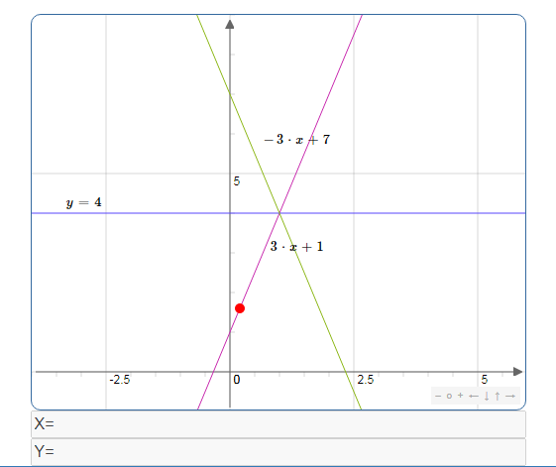Zoom out with the minus navigation icon
556x467 pixels.
coord(438,396)
